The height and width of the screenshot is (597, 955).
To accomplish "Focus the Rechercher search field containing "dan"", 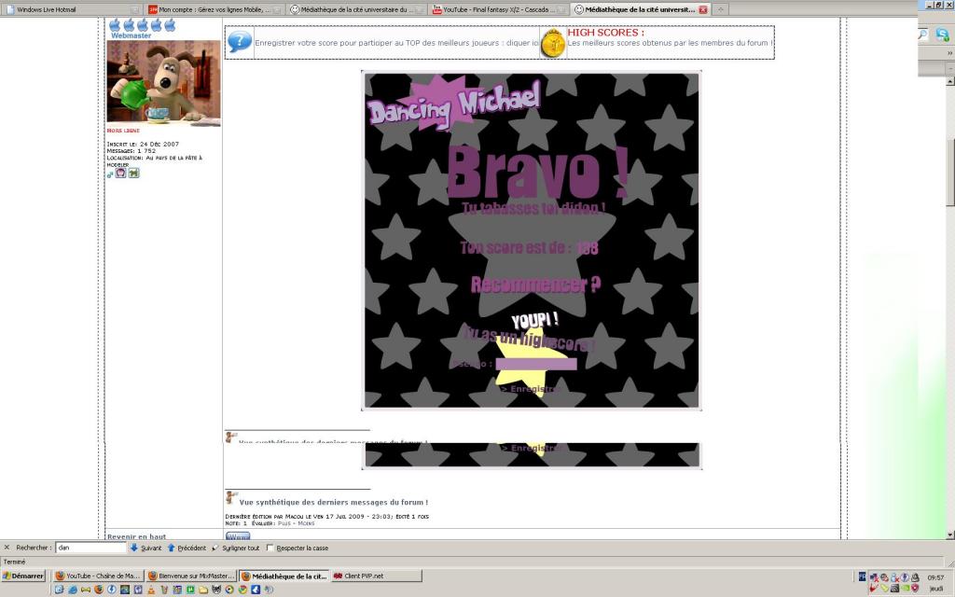I will pyautogui.click(x=90, y=548).
